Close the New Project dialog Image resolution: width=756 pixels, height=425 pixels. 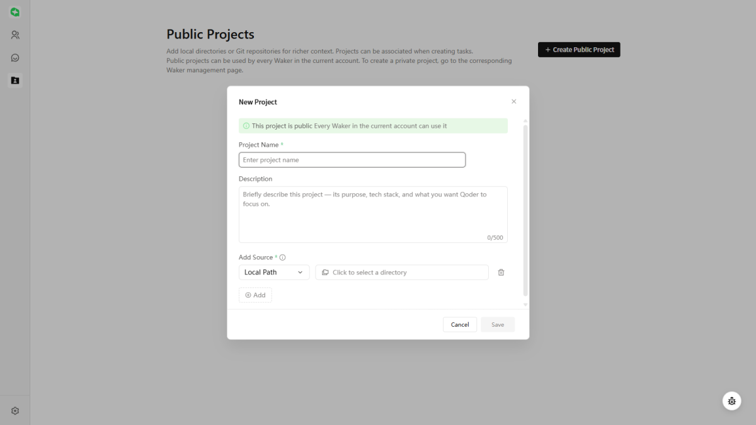tap(513, 101)
